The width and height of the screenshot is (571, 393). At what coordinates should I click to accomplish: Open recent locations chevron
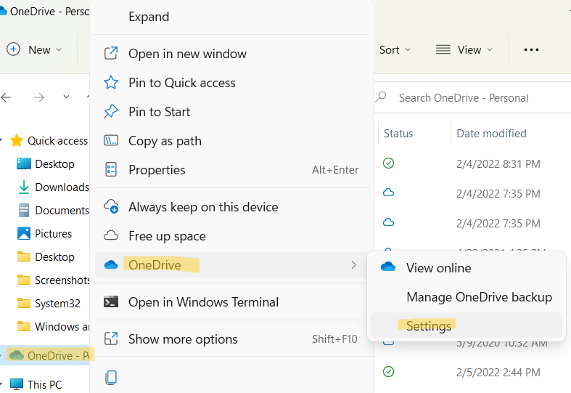(x=66, y=97)
